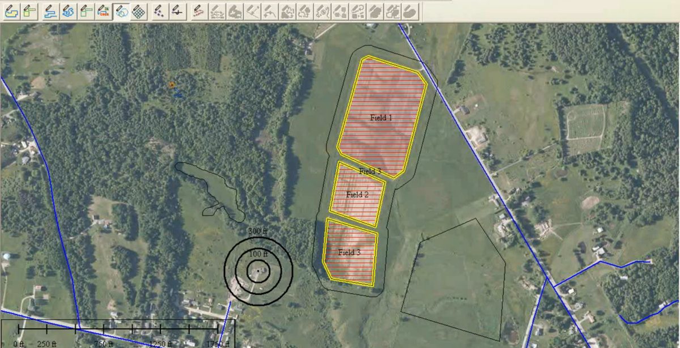Click the last greyed-out blob tool in toolbar

[x=410, y=11]
